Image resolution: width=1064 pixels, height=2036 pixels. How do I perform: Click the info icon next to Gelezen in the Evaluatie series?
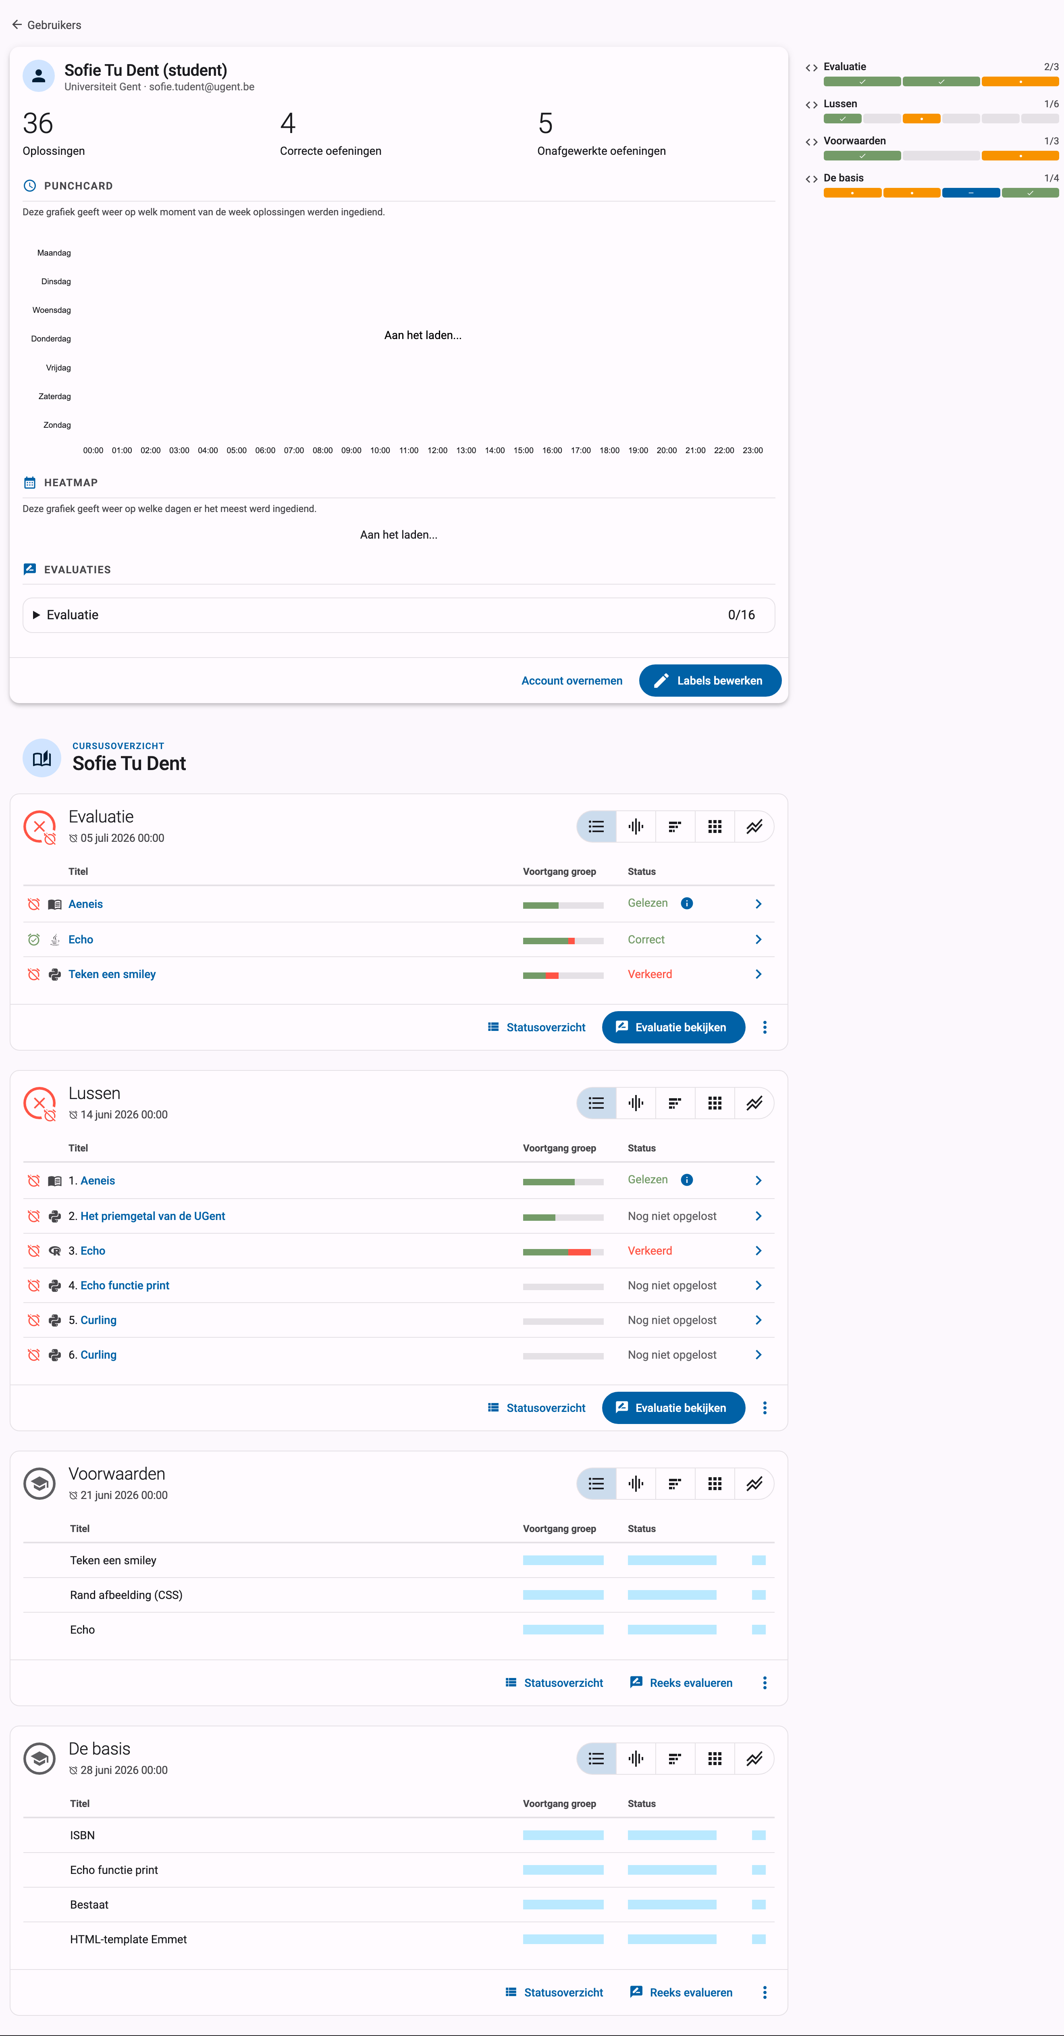687,904
